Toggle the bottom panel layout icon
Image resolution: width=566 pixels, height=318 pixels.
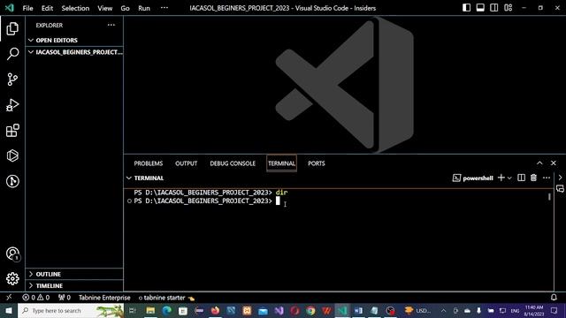[x=480, y=8]
